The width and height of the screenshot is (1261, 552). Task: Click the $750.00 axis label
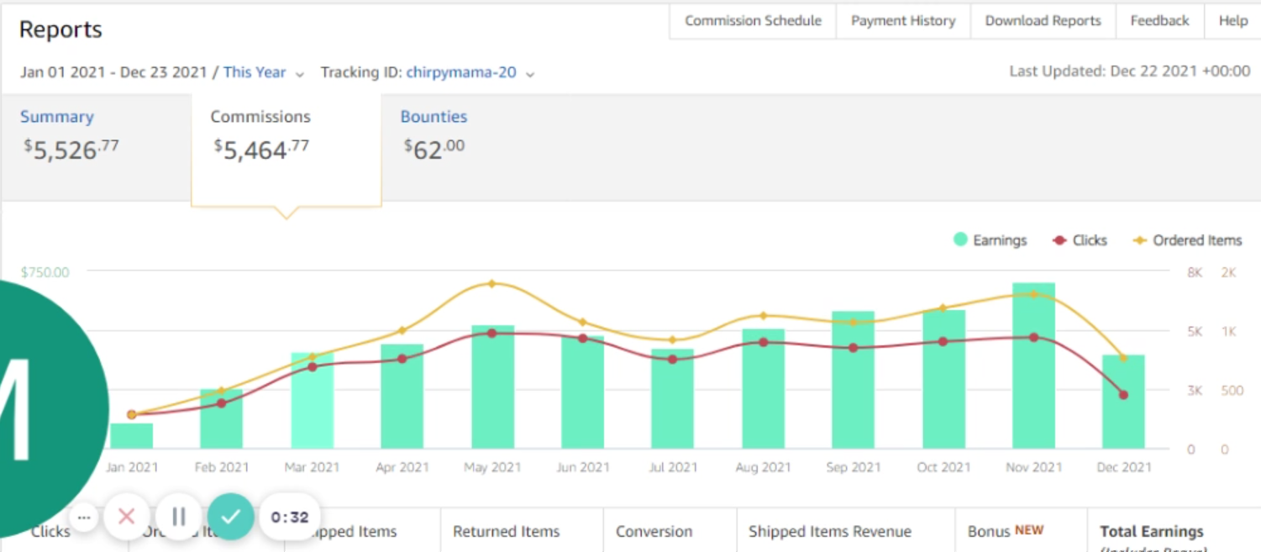click(45, 272)
